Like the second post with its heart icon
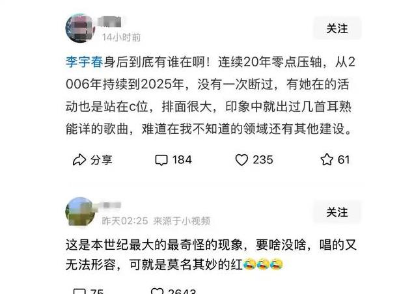Viewport: 414px width, 294px height. (x=157, y=291)
